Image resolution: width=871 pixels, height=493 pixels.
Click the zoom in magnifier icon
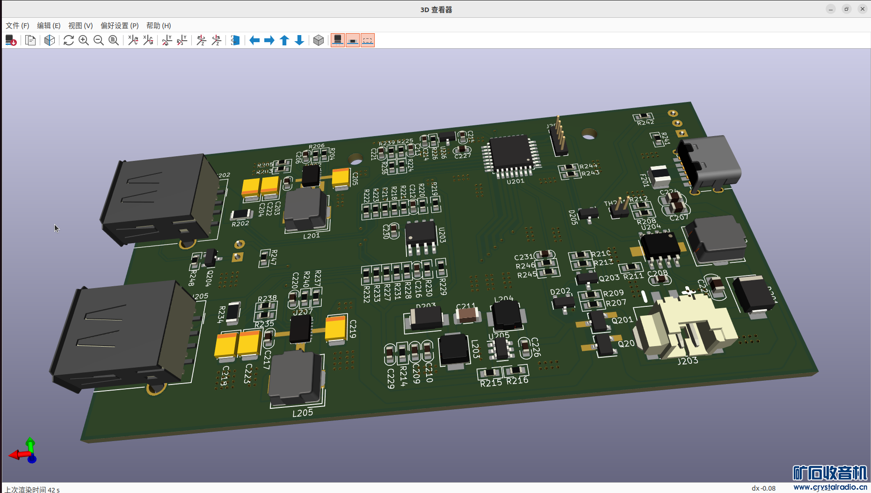tap(84, 40)
